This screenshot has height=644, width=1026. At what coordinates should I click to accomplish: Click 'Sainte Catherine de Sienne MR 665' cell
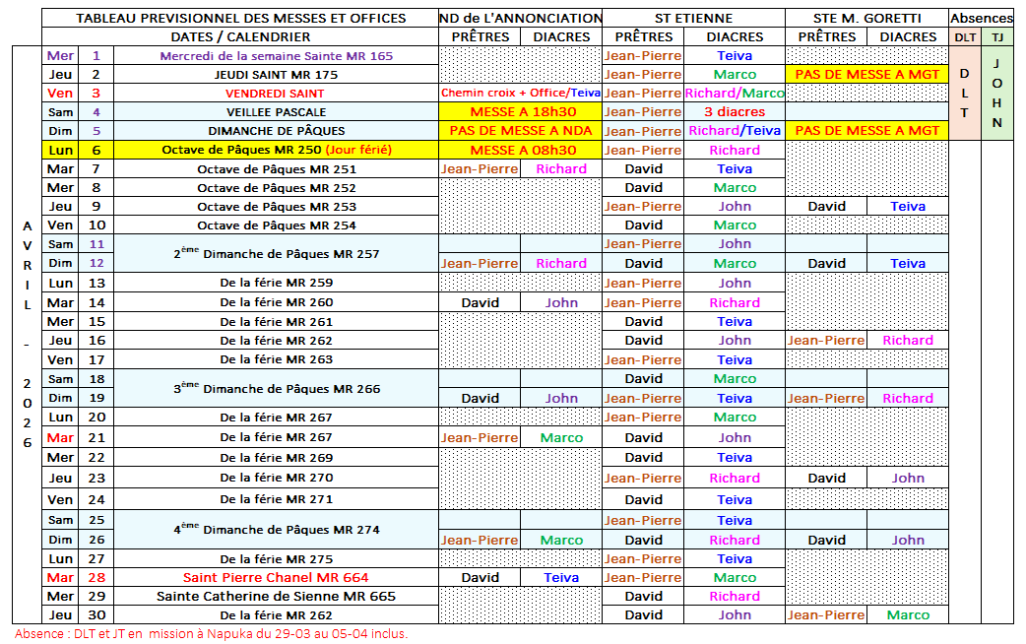point(276,597)
